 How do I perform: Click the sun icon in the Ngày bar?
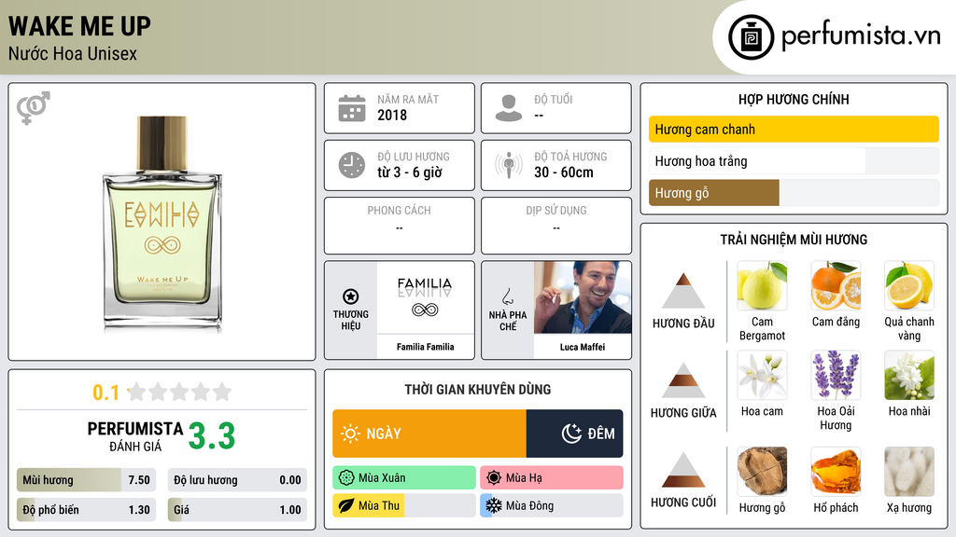(x=351, y=434)
